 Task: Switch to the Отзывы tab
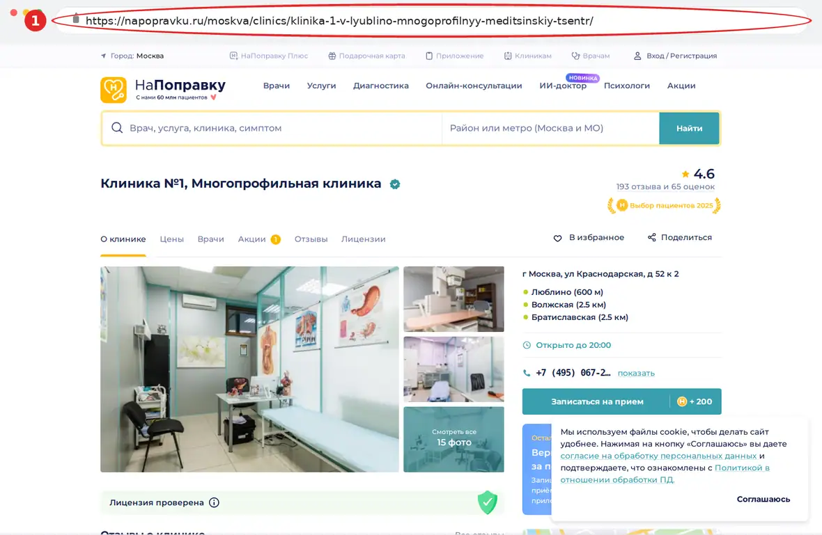click(311, 239)
